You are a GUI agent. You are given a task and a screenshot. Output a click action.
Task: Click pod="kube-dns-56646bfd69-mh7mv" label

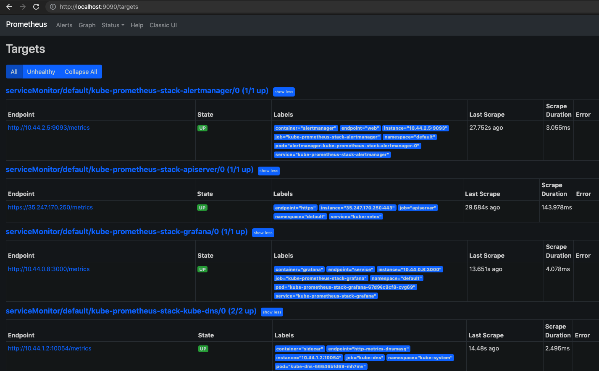click(321, 366)
